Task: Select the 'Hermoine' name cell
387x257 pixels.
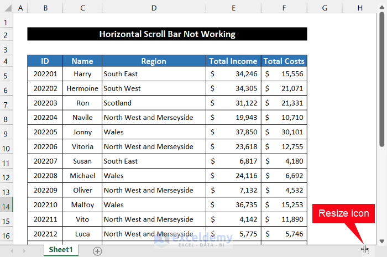Action: click(82, 88)
